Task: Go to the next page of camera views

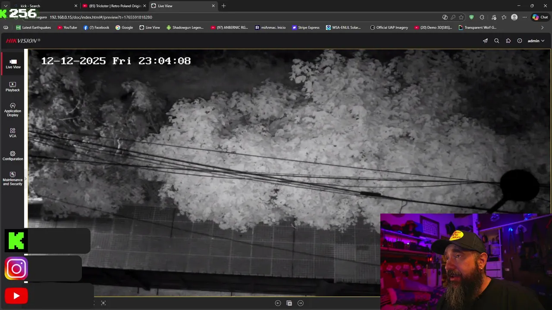Action: coord(301,303)
